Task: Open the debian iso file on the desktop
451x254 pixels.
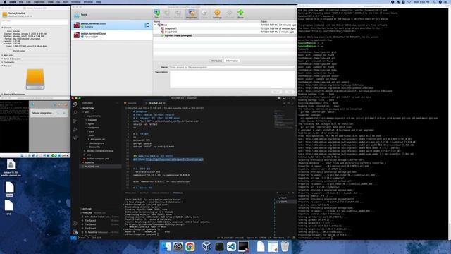Action: [x=11, y=168]
